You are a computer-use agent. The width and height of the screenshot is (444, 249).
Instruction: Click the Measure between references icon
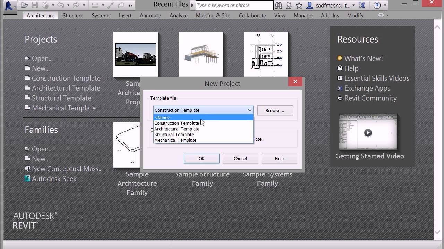pyautogui.click(x=94, y=5)
